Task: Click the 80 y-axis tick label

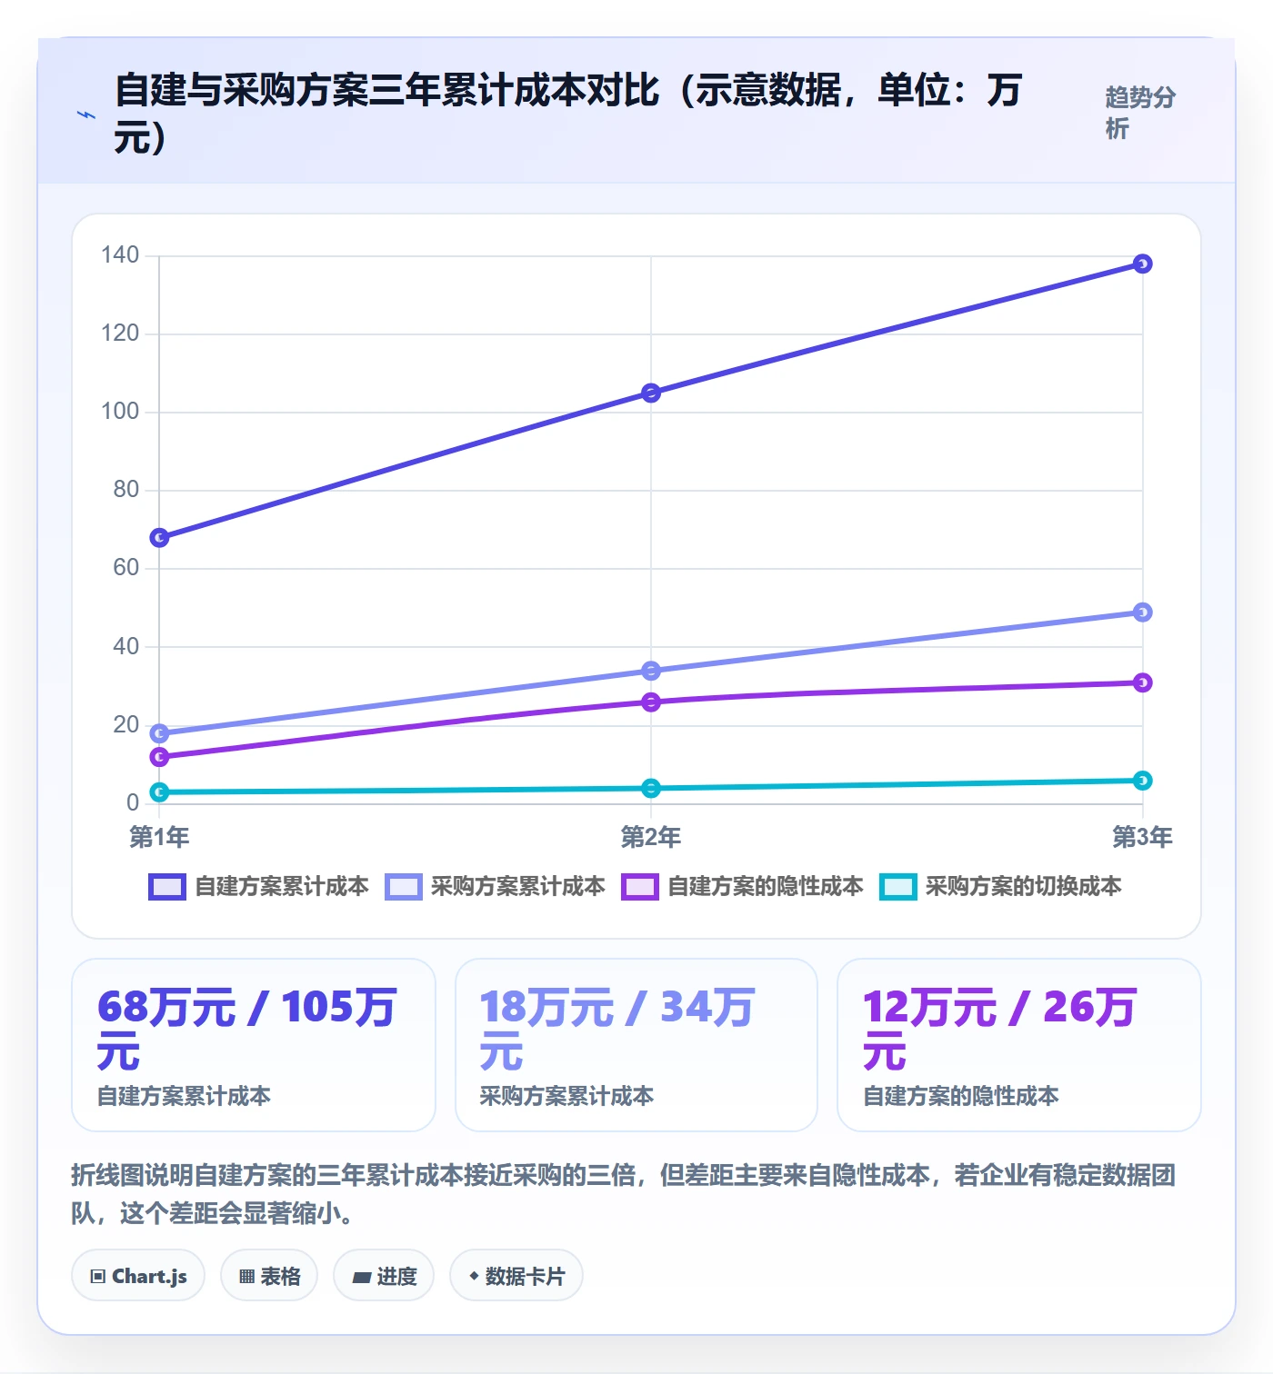Action: (126, 490)
